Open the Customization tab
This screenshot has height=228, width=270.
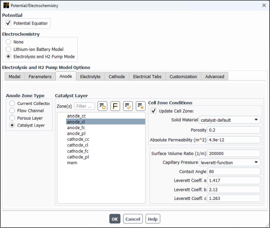tap(183, 76)
